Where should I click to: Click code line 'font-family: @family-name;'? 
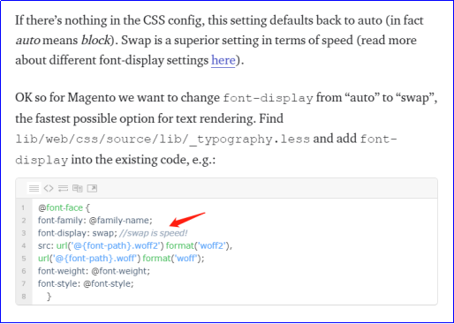click(95, 221)
